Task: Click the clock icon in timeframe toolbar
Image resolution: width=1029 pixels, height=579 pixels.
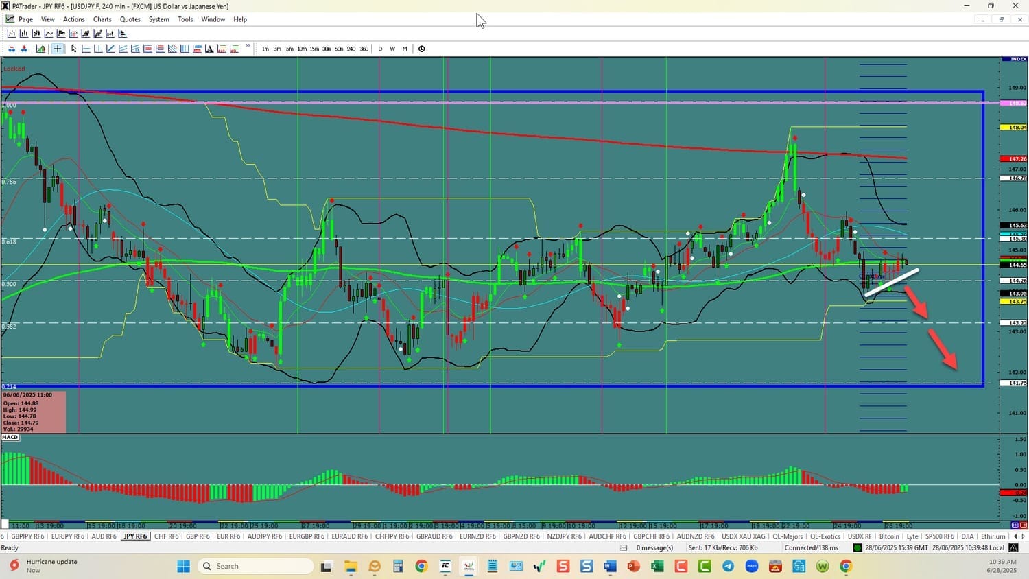Action: (422, 49)
